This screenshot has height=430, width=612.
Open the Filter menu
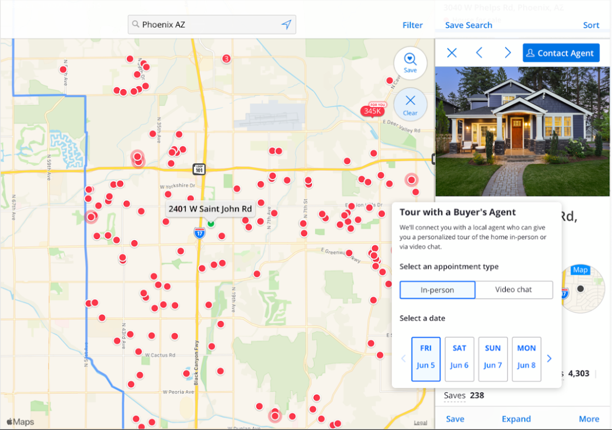tap(412, 25)
